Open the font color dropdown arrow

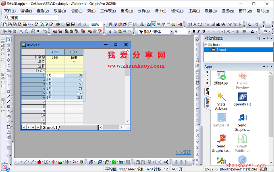click(256, 31)
